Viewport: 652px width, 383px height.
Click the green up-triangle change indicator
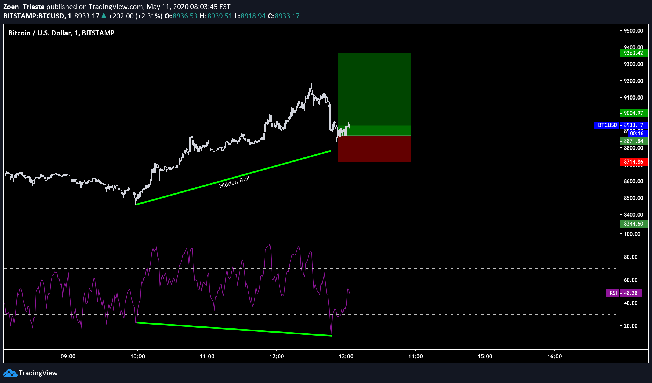pos(104,16)
